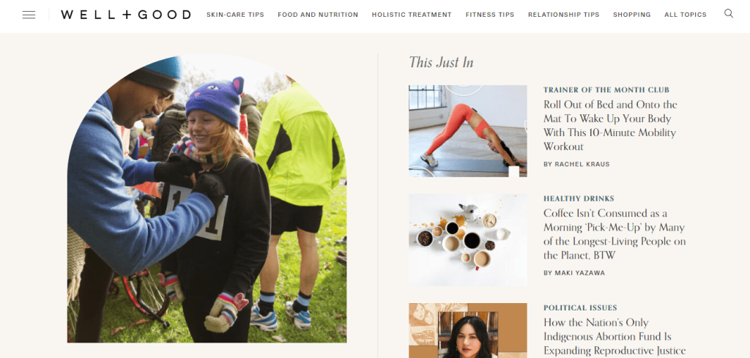Viewport: 750px width, 358px height.
Task: View Maki Yazawa author page
Action: [574, 273]
